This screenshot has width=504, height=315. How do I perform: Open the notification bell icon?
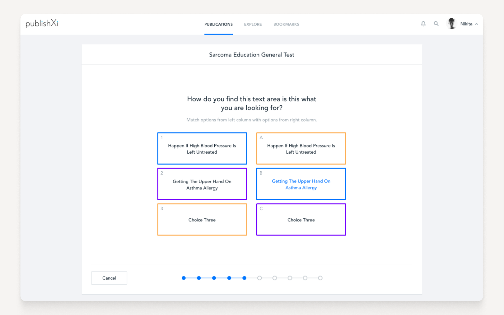tap(423, 24)
